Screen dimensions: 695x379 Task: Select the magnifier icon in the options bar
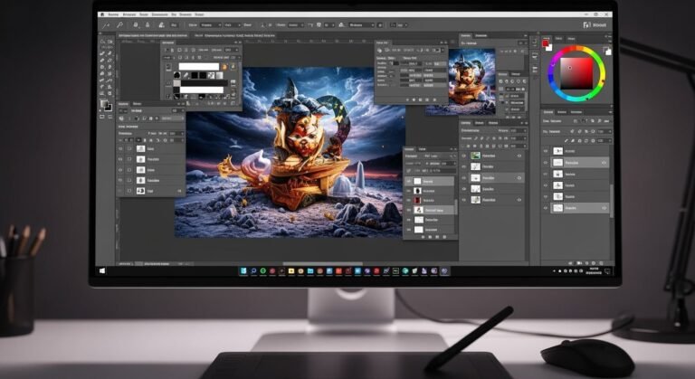coord(119,25)
